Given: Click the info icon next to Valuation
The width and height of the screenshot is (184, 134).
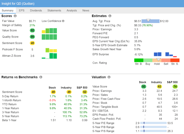Looking at the screenshot, I should pos(109,77).
